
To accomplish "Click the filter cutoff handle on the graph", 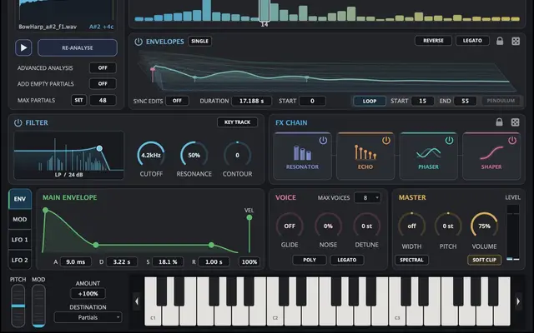I will coord(99,148).
